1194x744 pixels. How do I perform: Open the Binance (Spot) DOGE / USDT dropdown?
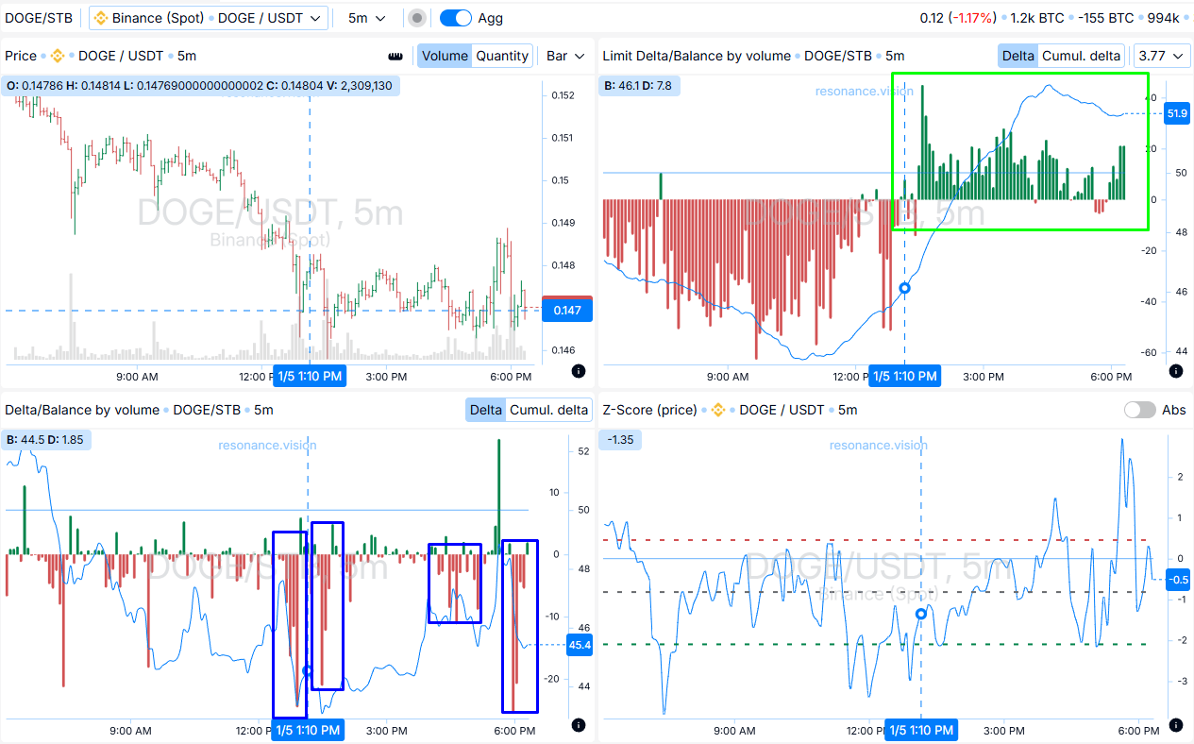(209, 18)
